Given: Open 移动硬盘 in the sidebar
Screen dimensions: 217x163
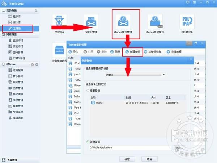Looking at the screenshot, I should [x=16, y=94].
